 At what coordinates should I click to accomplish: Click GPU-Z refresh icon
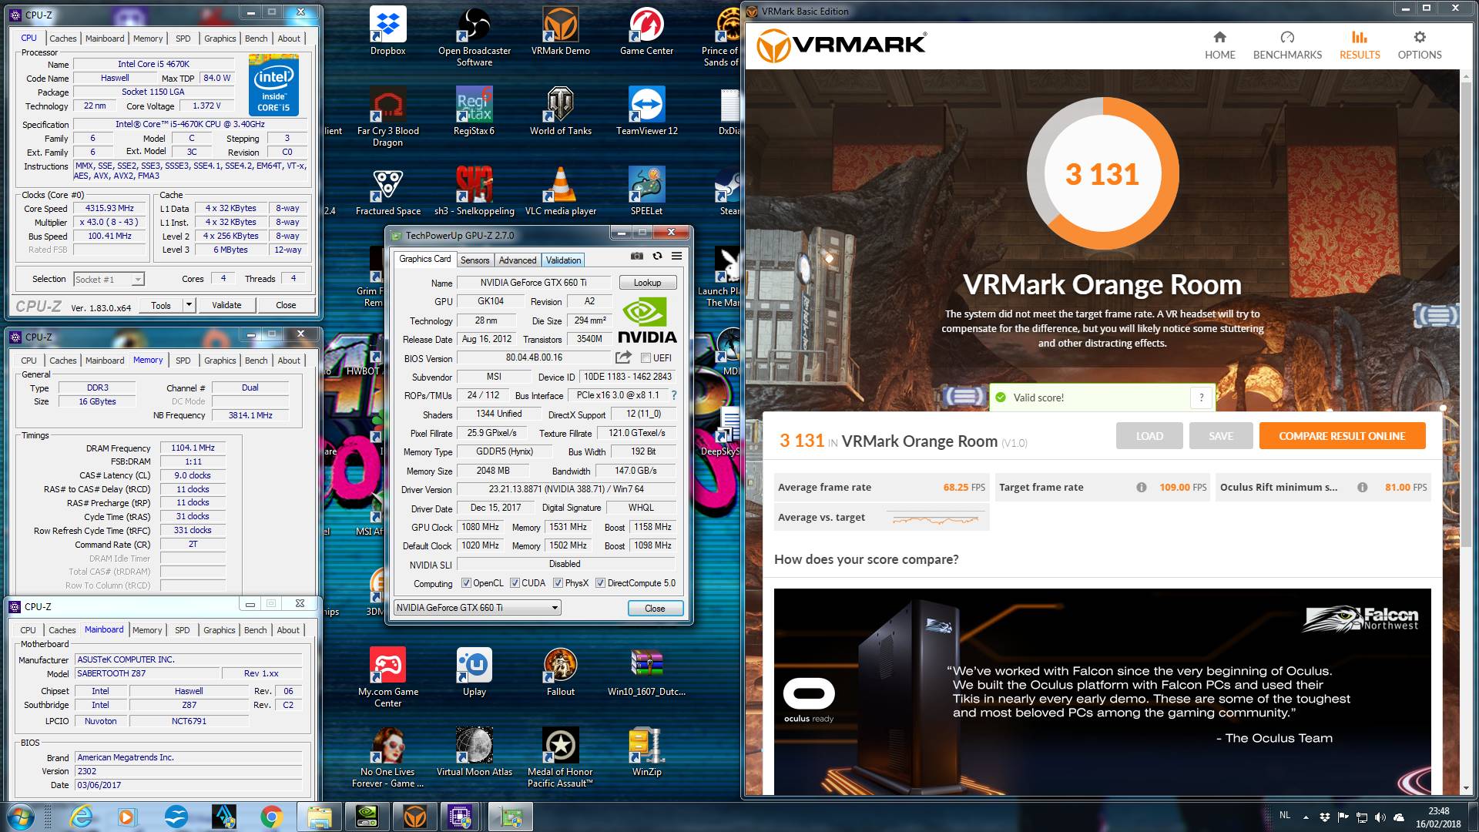pyautogui.click(x=657, y=257)
